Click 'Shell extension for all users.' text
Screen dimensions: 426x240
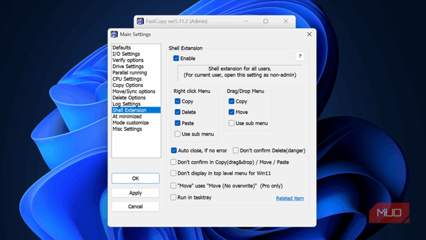(x=240, y=69)
